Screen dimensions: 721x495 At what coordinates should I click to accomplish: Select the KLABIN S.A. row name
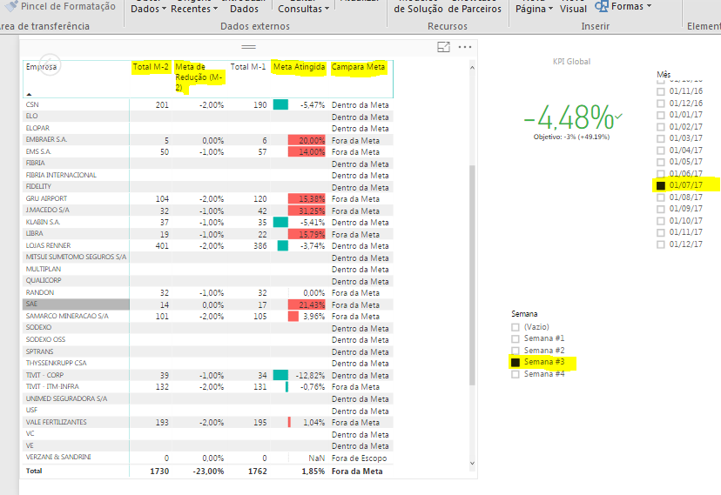point(43,222)
